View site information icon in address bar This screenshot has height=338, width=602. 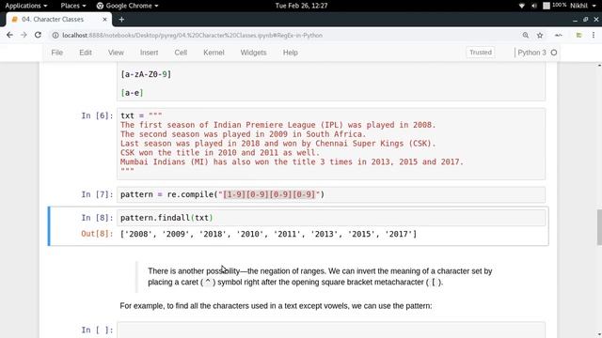click(55, 36)
